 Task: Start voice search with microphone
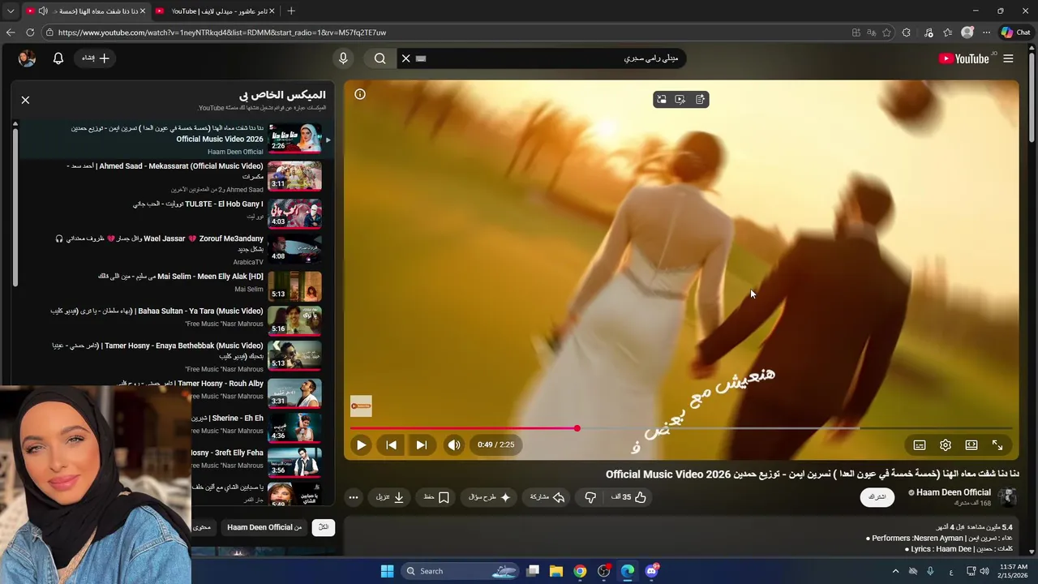point(343,58)
